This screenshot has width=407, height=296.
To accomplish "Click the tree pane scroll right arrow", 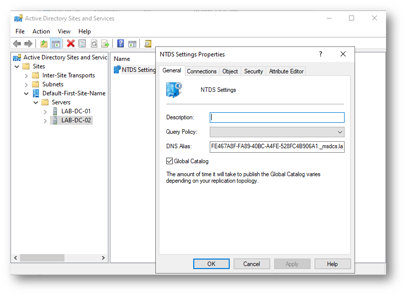I will pyautogui.click(x=103, y=258).
